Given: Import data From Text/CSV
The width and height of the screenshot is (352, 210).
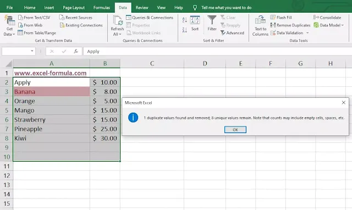Looking at the screenshot, I should coord(34,18).
